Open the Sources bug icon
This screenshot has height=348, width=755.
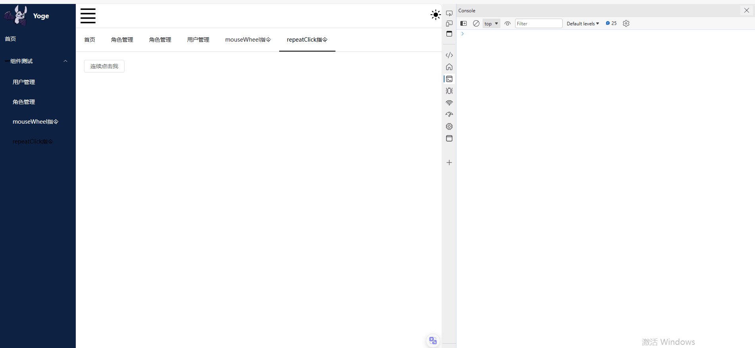pyautogui.click(x=449, y=91)
